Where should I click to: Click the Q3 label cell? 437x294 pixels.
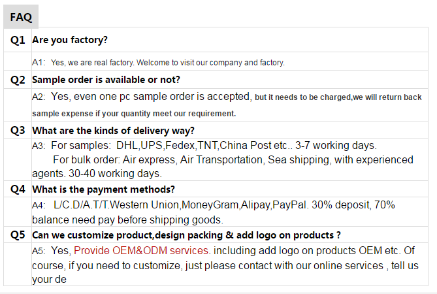coord(18,130)
